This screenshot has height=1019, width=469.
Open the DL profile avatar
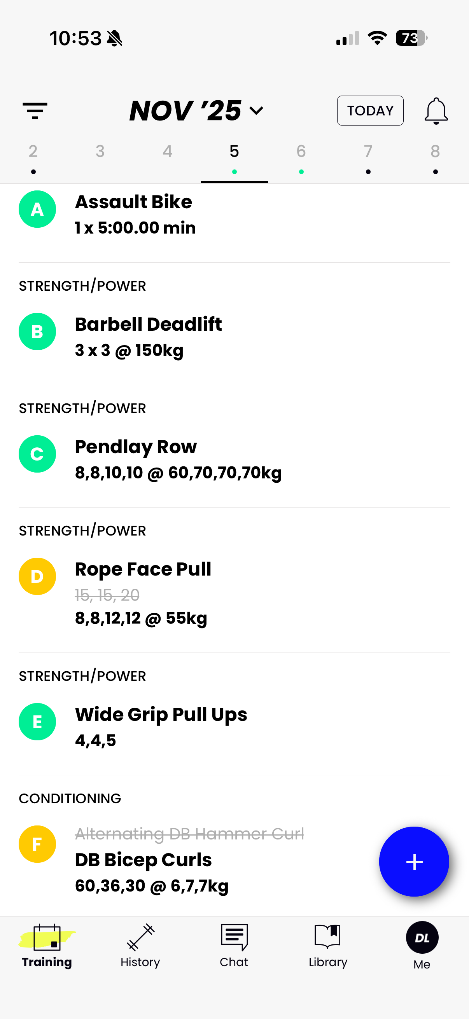[422, 937]
